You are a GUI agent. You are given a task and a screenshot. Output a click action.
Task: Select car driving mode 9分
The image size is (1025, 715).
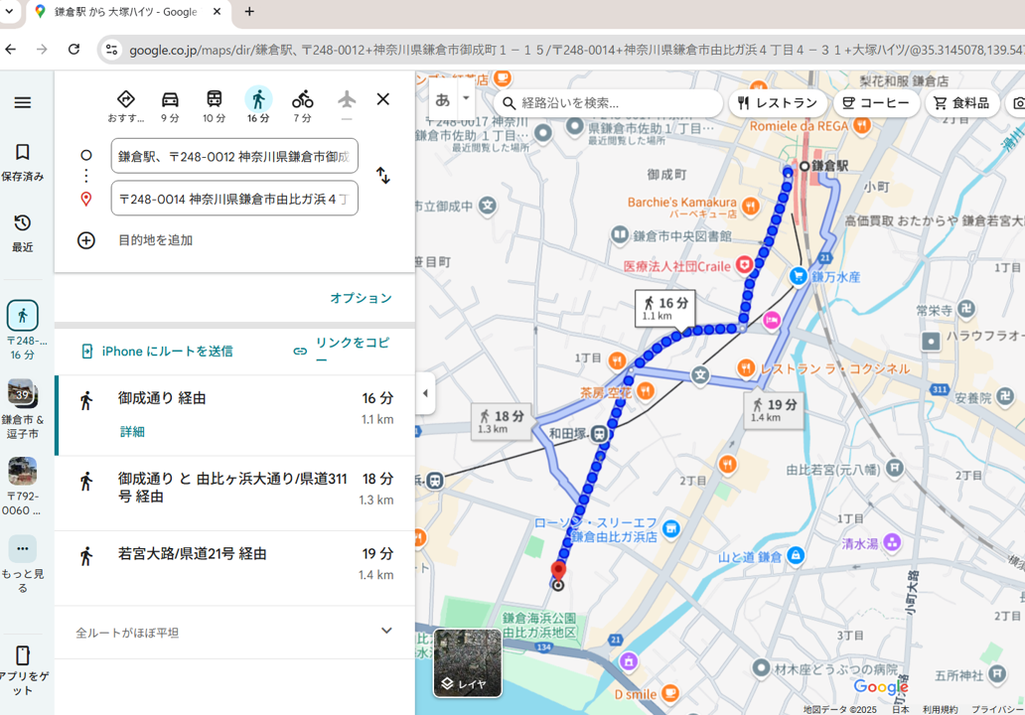(170, 106)
